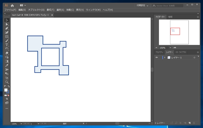Select the Blend tool

(x=7, y=74)
